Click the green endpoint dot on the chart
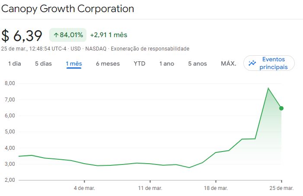 [281, 108]
